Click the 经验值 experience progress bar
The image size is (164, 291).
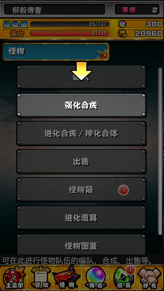tap(70, 24)
